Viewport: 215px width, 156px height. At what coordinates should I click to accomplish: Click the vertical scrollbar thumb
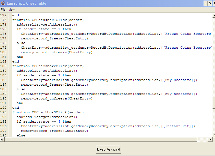tap(214, 103)
